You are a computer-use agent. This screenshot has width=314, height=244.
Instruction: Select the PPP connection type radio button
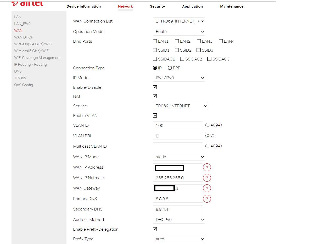point(170,68)
